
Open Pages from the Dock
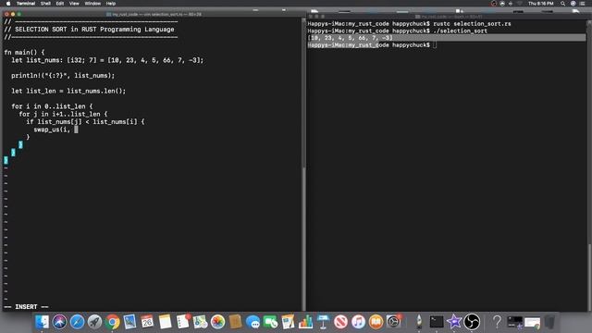(288, 322)
